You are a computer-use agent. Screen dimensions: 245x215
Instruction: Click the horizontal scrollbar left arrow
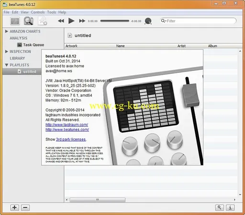point(67,200)
